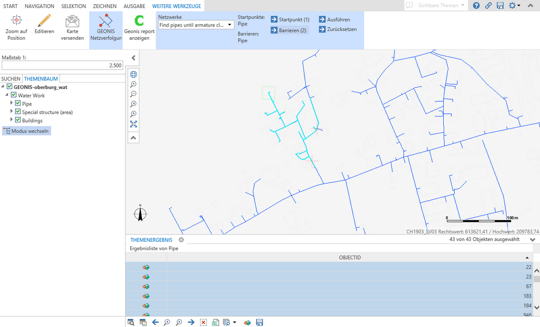Click the Karte versenden envelope icon
The height and width of the screenshot is (327, 540).
coord(72,28)
